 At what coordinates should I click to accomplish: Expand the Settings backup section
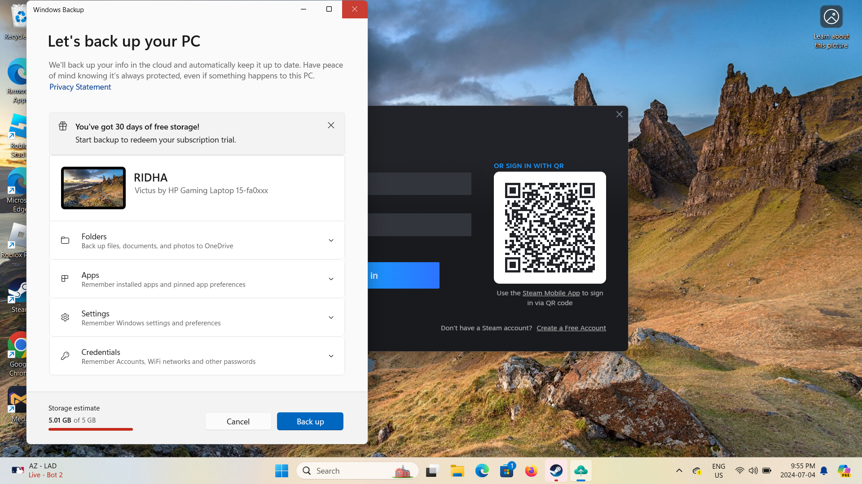coord(197,318)
